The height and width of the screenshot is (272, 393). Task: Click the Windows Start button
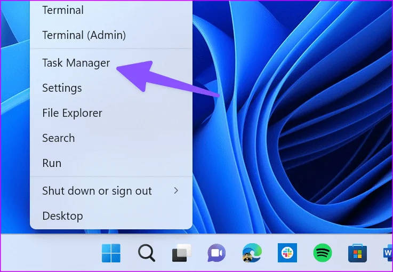[111, 253]
